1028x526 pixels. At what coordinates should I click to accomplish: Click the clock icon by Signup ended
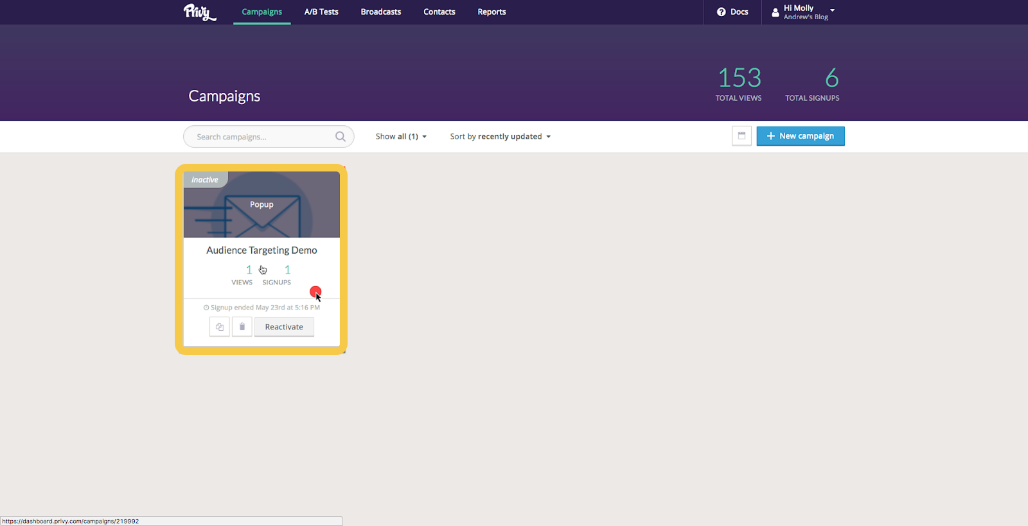click(x=206, y=308)
